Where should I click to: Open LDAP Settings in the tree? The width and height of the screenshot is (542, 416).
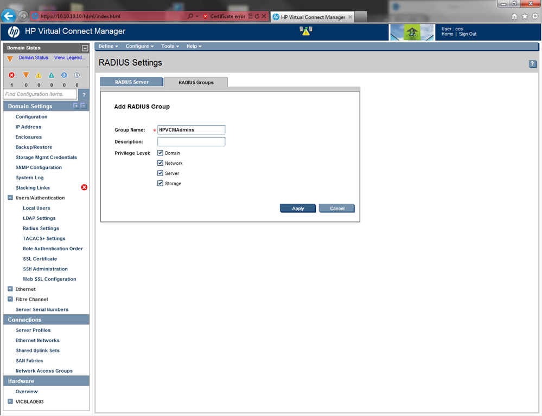tap(39, 218)
